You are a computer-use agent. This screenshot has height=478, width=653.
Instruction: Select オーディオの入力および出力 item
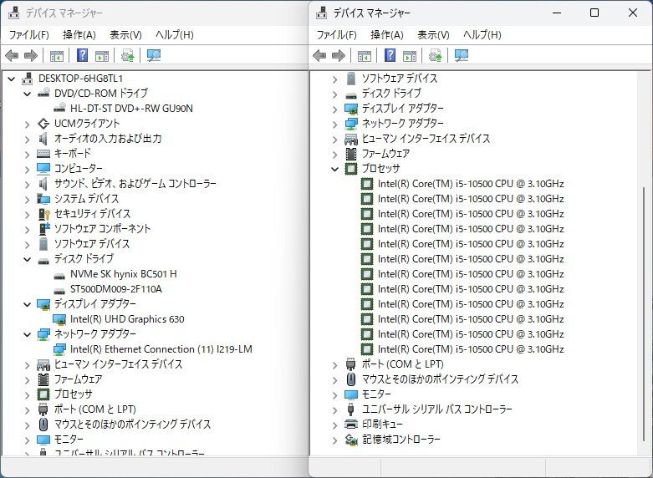108,139
